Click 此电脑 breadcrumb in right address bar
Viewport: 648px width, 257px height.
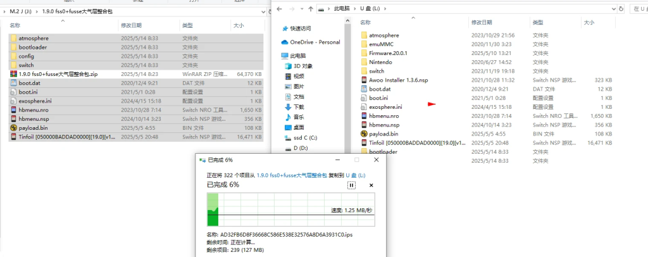point(342,8)
